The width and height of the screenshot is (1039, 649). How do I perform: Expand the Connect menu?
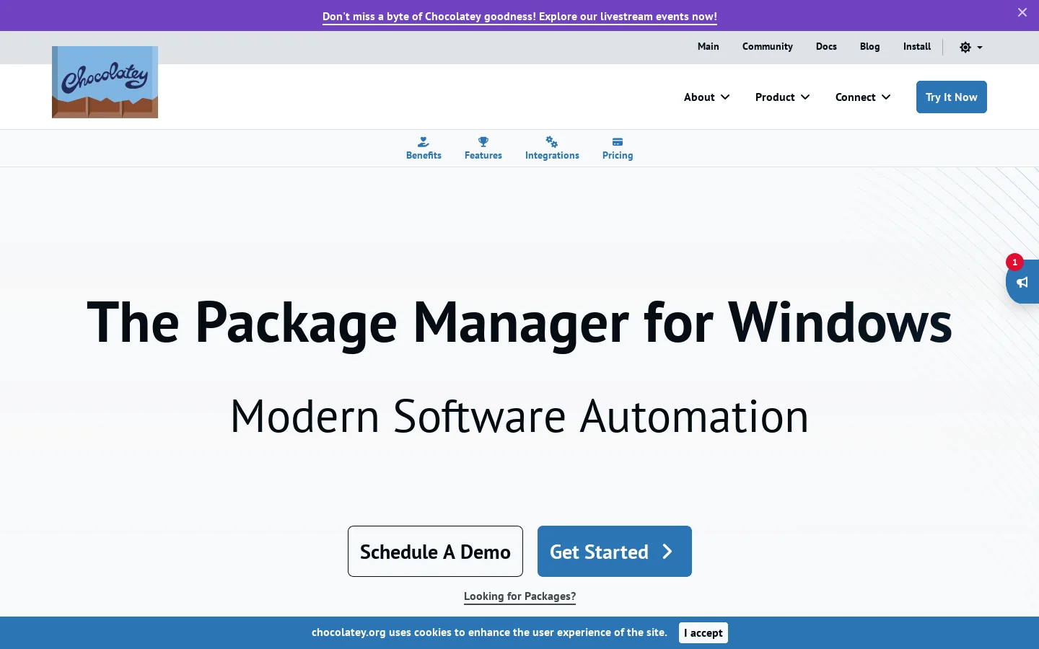(863, 97)
